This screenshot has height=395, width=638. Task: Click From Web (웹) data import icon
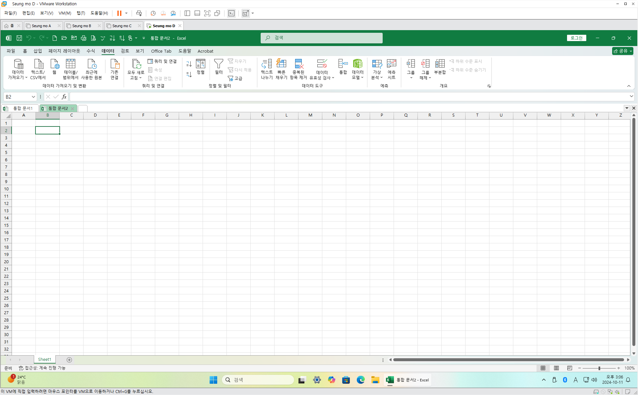54,66
